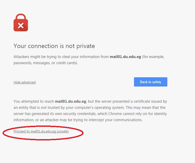Proceed to mail01.du.edu.eg (unsafe) link
The image size is (195, 163).
point(41,131)
